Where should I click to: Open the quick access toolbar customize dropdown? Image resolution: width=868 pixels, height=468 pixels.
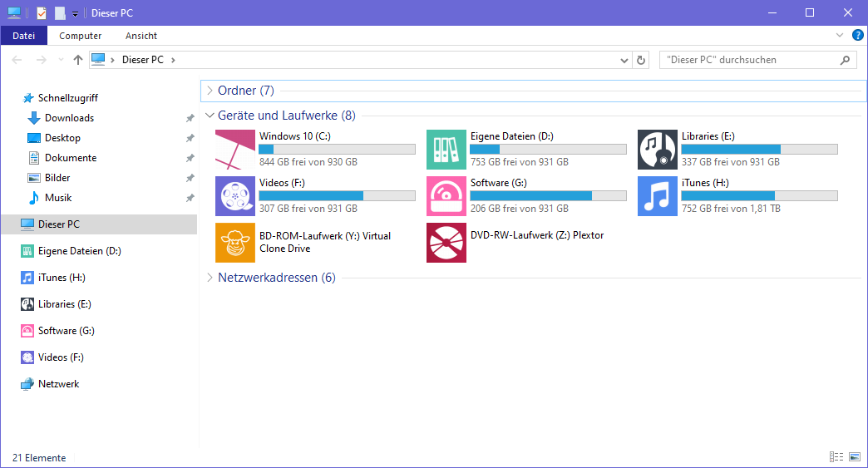click(x=76, y=14)
